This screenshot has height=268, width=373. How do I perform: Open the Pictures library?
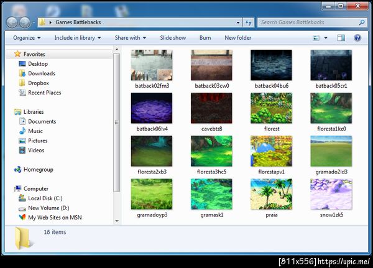(x=37, y=141)
